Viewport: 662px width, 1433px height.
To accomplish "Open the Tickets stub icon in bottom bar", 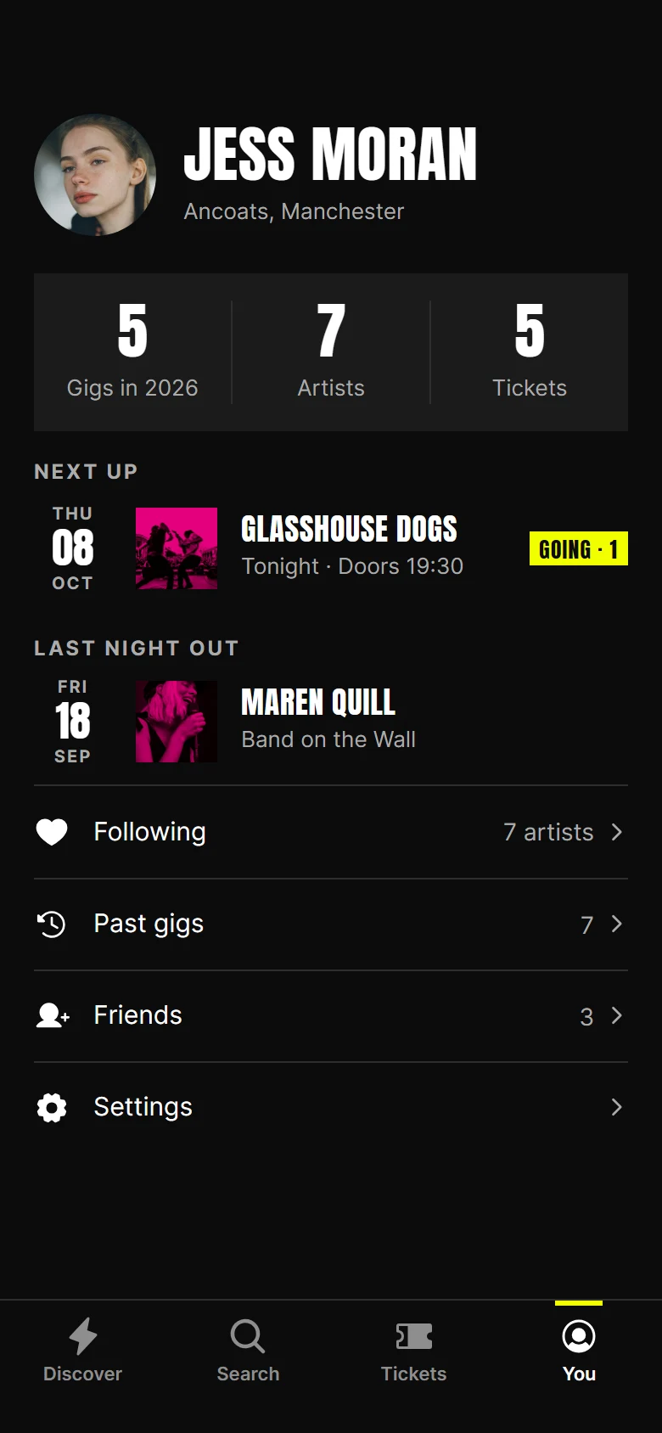I will (413, 1336).
